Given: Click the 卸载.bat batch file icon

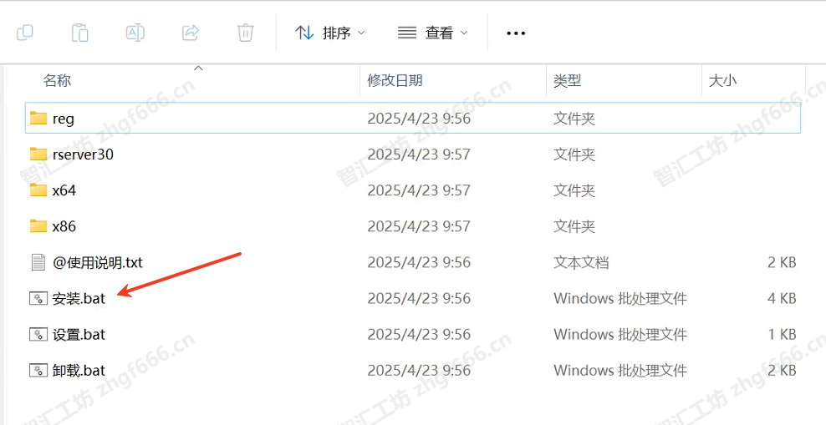Looking at the screenshot, I should (38, 370).
